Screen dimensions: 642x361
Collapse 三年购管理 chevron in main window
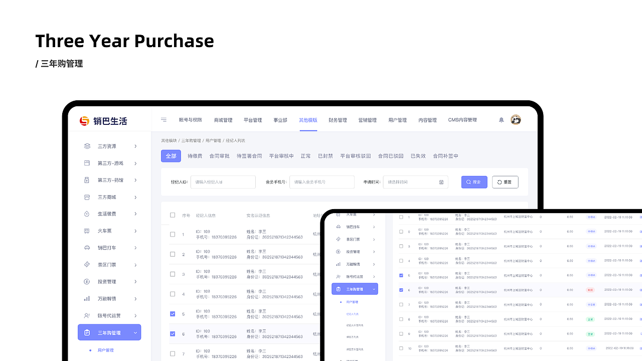click(135, 333)
